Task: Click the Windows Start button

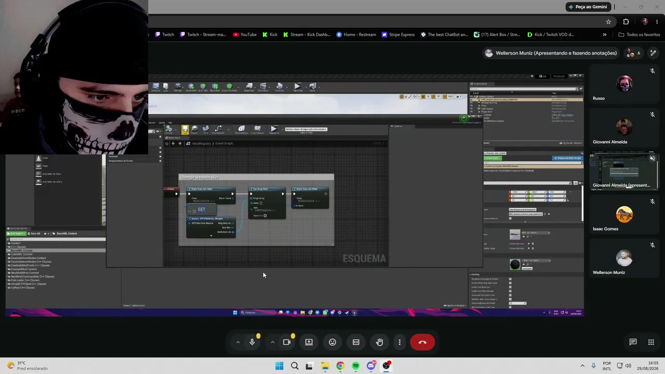Action: (279, 366)
